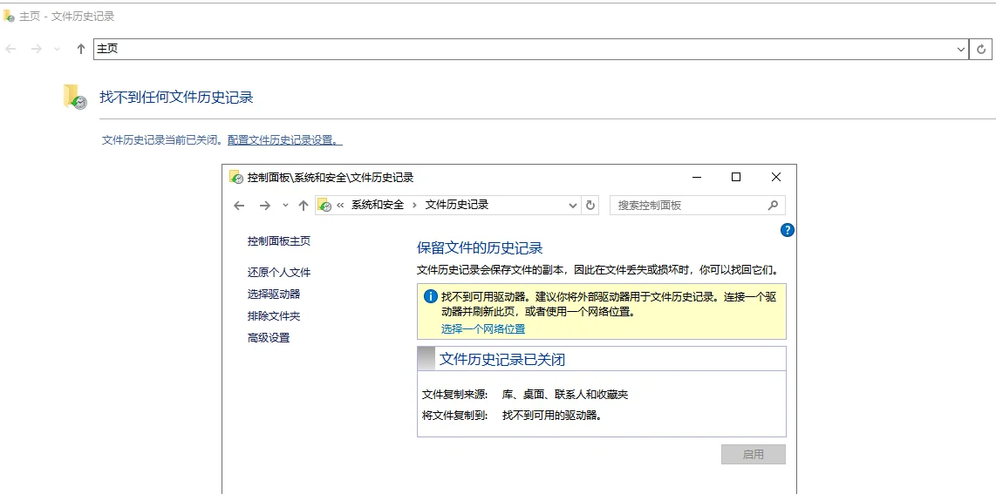The height and width of the screenshot is (494, 996).
Task: Click 找不到任何文件历史记录 heading
Action: coord(176,98)
